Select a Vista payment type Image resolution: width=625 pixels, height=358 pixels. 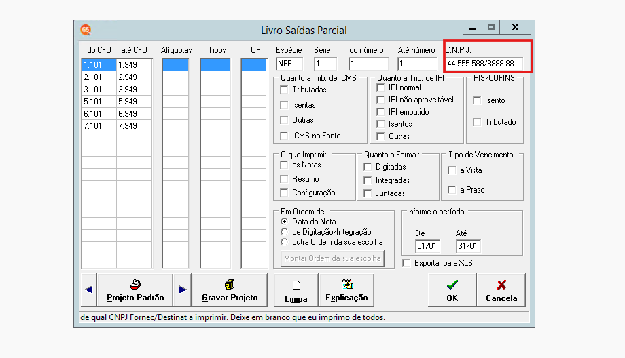[452, 170]
